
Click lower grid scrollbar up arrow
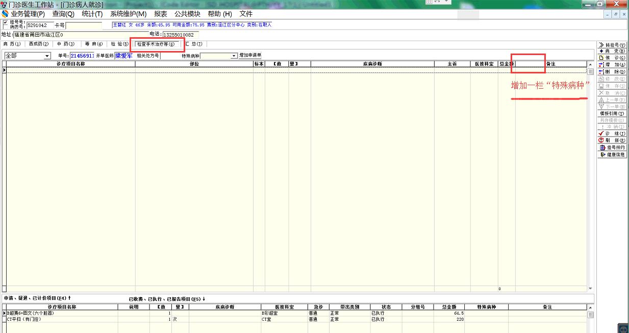pyautogui.click(x=591, y=308)
